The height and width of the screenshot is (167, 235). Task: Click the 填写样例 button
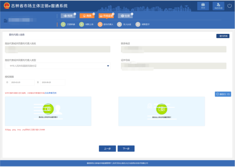coord(223,36)
